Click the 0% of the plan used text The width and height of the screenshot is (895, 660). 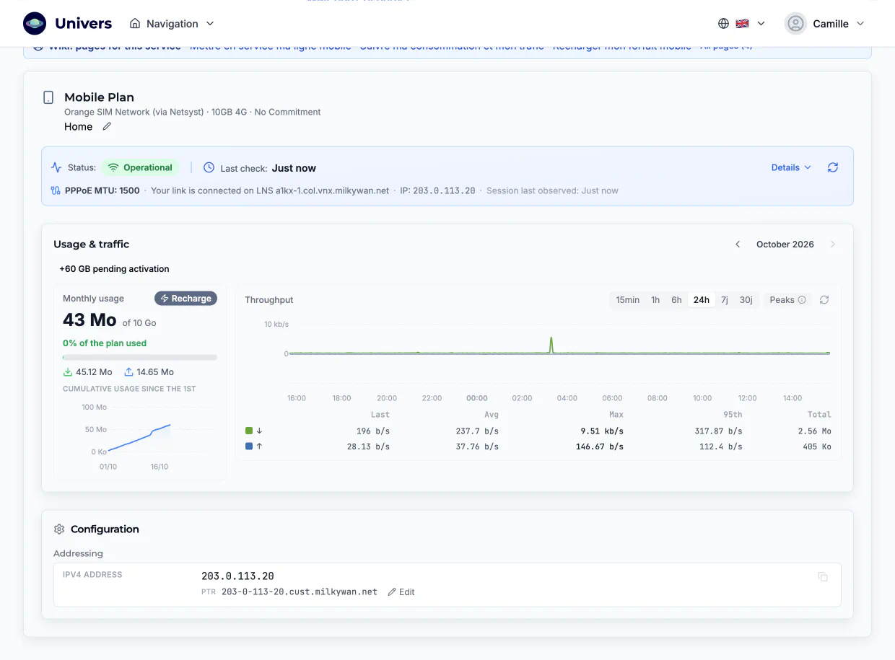coord(105,343)
